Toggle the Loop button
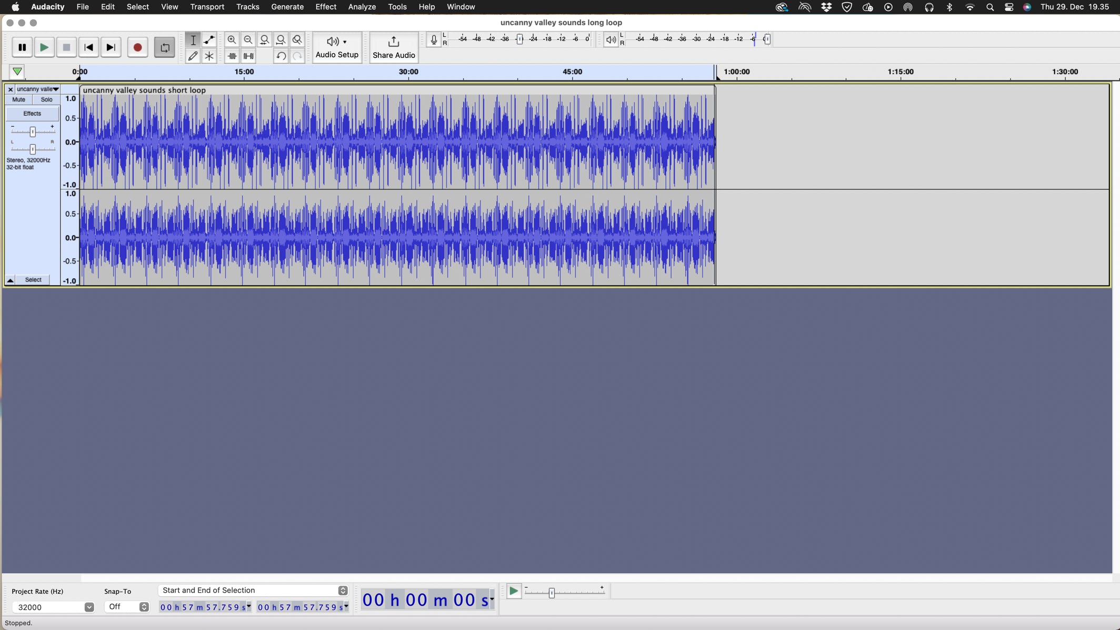The image size is (1120, 630). click(x=165, y=48)
